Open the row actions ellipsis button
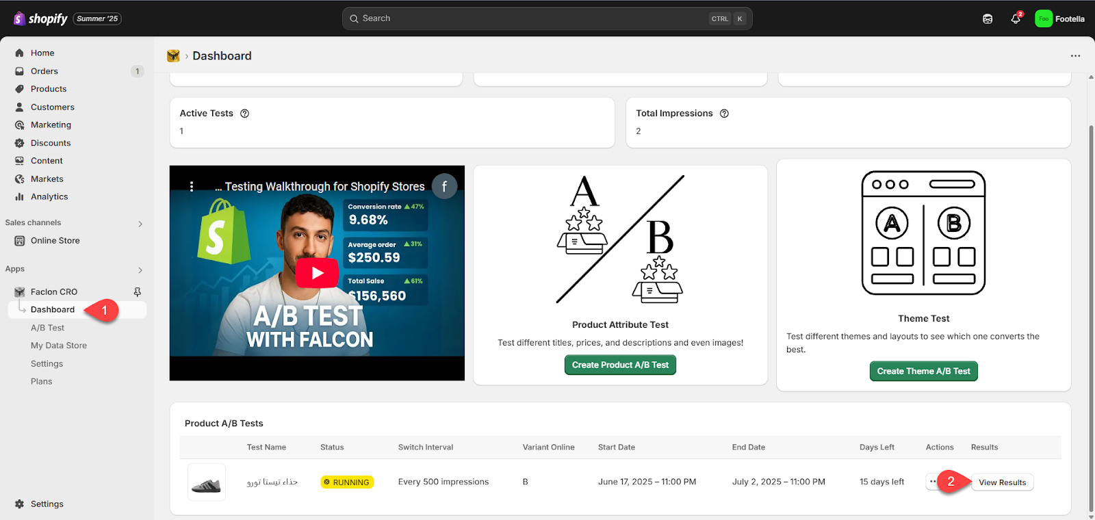The width and height of the screenshot is (1095, 520). pos(933,482)
